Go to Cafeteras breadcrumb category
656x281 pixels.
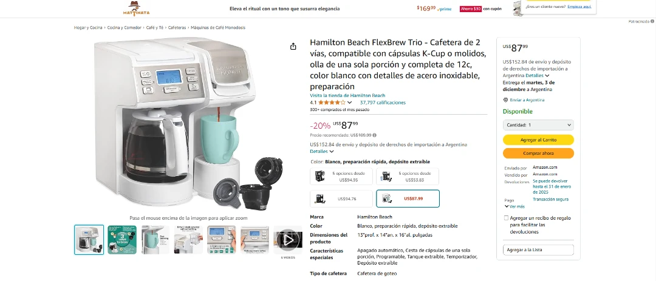[x=177, y=27]
